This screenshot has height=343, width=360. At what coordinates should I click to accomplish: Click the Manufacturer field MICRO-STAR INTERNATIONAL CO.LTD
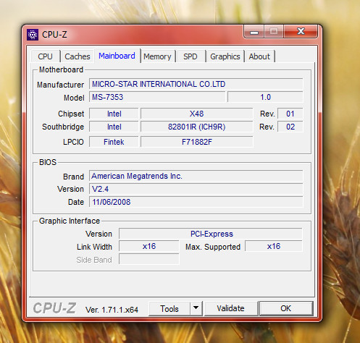(196, 84)
